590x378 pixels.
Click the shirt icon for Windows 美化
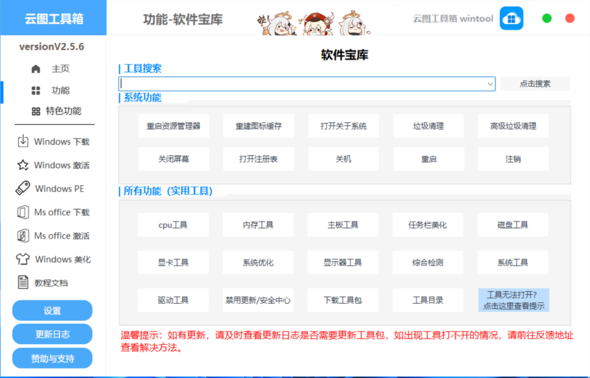[22, 259]
